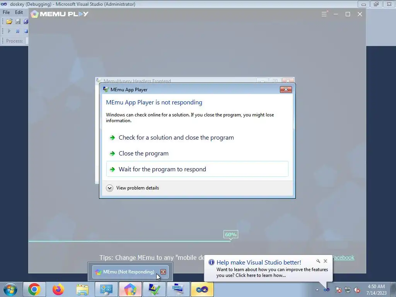Viewport: 396px width, 297px height.
Task: Minimize the MEmu Play window
Action: click(336, 14)
